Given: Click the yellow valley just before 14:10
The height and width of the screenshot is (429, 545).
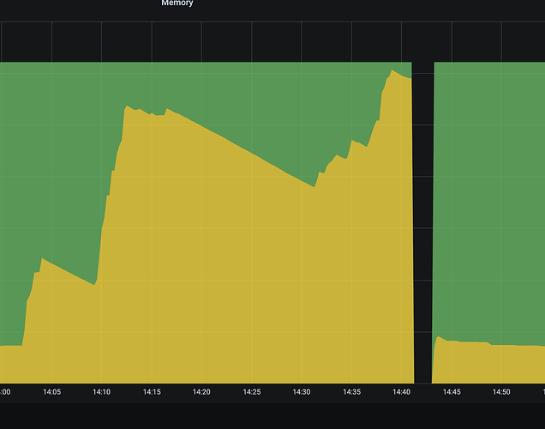Looking at the screenshot, I should click(x=94, y=286).
